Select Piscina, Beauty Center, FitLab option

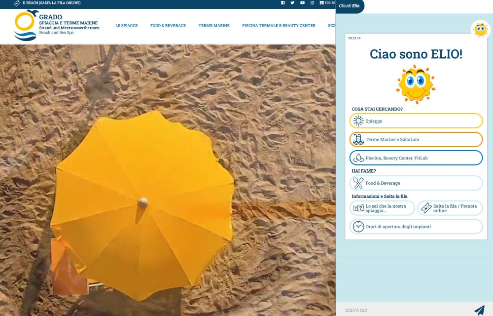pos(416,158)
